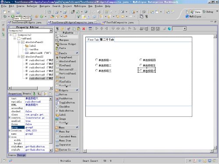Viewport: 219px width, 164px height.
Task: Click the First Tab in design canvas
Action: [93, 40]
